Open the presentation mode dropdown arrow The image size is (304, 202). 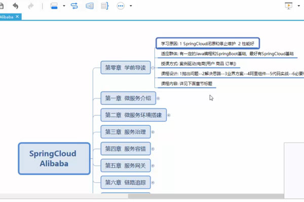tap(299, 6)
